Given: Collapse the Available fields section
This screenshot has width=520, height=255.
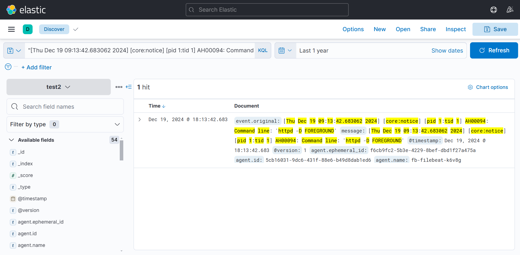Looking at the screenshot, I should (11, 140).
